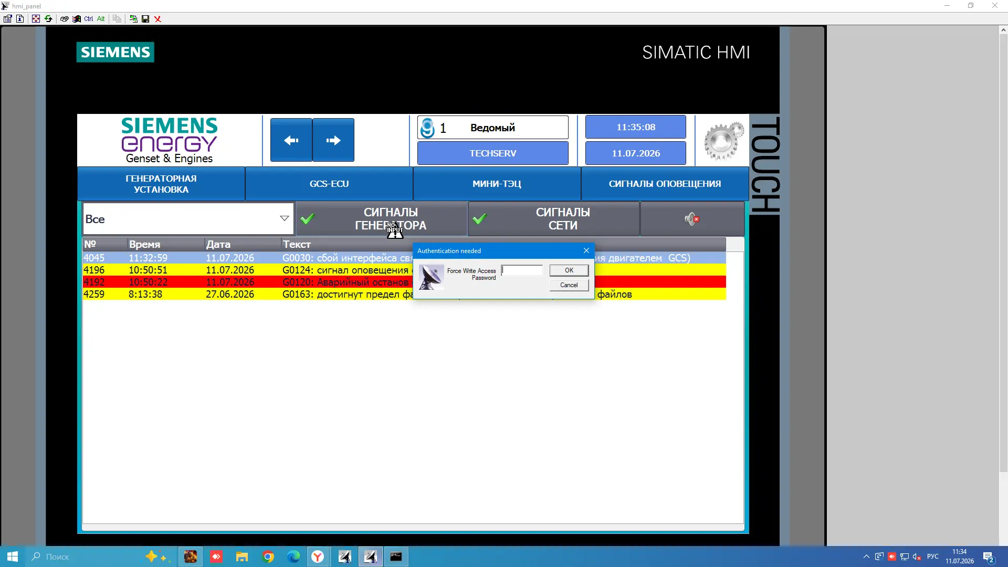The image size is (1008, 567).
Task: Open AnyDesk red icon on taskbar
Action: pos(216,556)
